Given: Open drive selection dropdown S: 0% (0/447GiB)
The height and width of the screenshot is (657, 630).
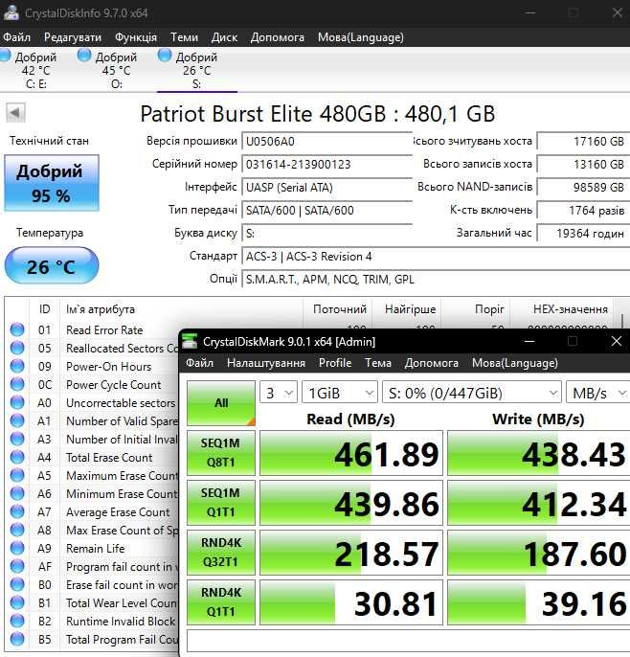Looking at the screenshot, I should pos(472,393).
